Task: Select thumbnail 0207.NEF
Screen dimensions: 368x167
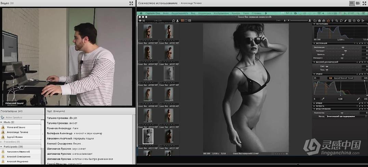Action: click(169, 73)
